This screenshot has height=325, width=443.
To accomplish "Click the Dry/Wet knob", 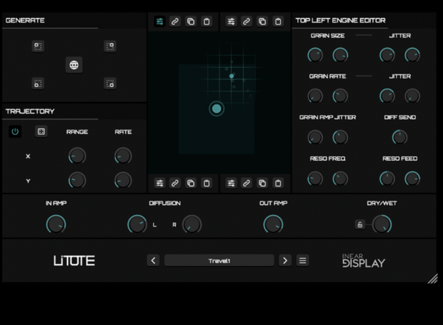I will point(382,224).
